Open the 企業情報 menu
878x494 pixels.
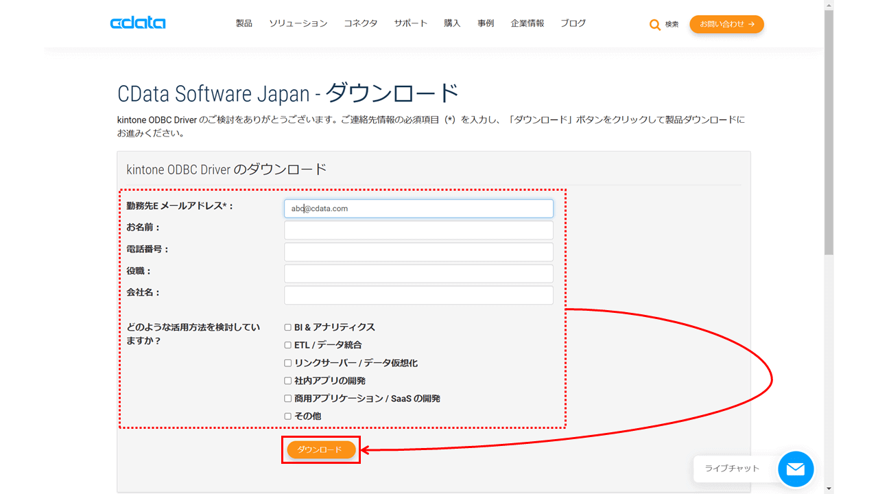(527, 23)
